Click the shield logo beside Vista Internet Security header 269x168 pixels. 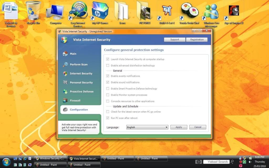[x=64, y=40]
